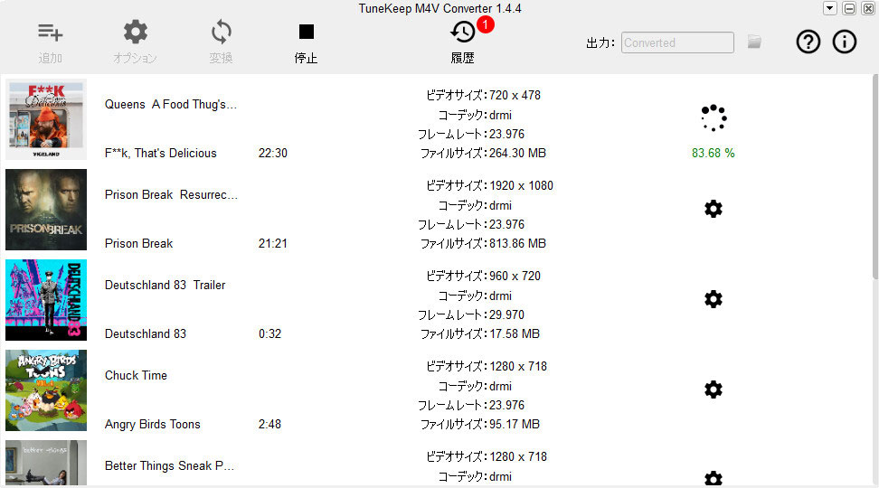This screenshot has width=879, height=488.
Task: Click the red notification badge on history
Action: coord(485,24)
